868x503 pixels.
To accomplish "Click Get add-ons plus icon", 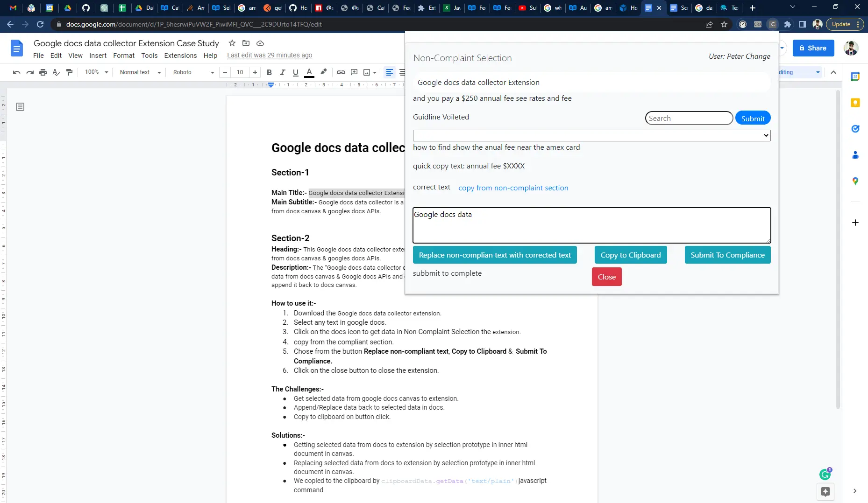I will [855, 223].
